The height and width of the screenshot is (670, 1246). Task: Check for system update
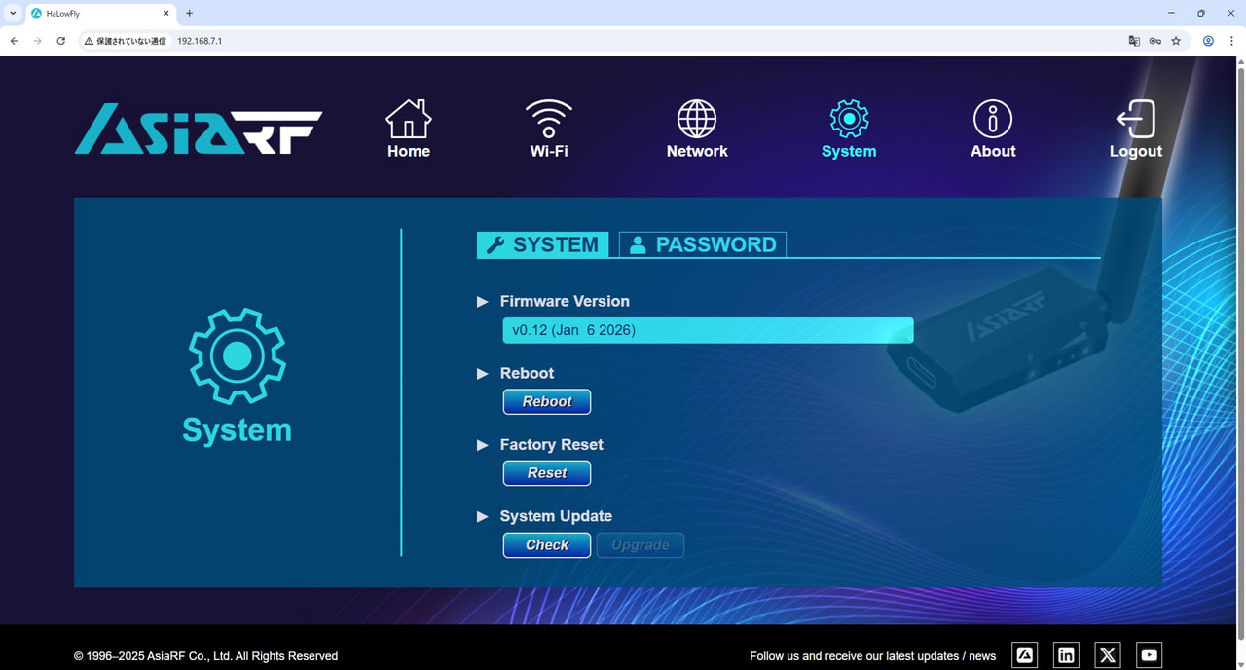pos(546,545)
